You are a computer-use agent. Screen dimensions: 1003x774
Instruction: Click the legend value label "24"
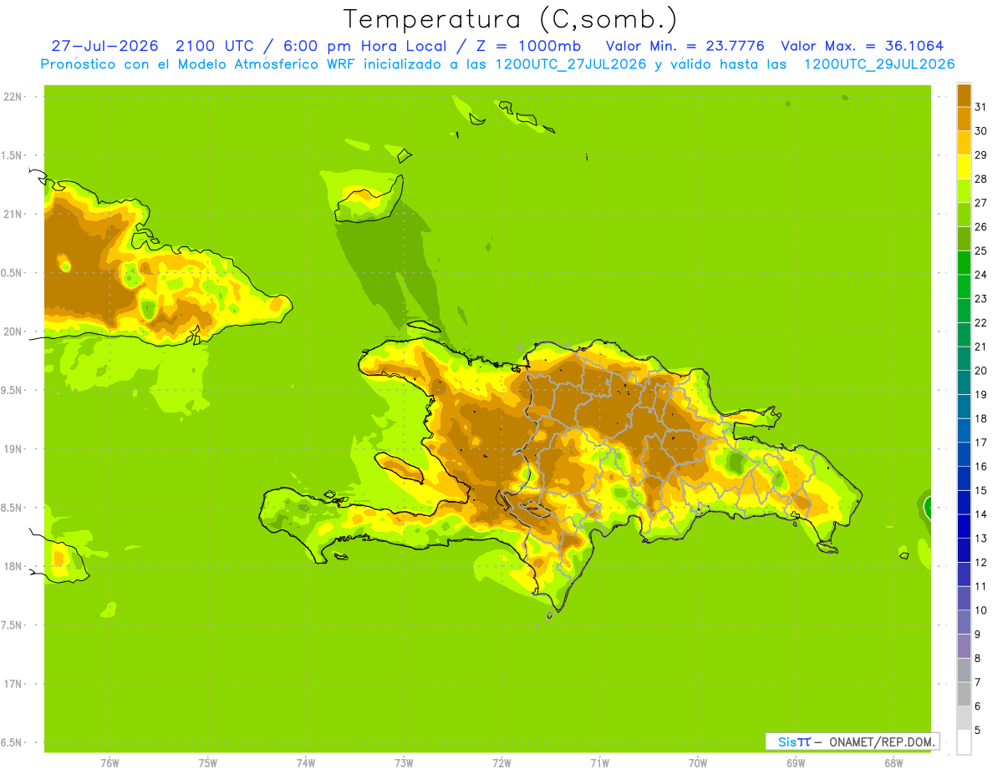click(x=981, y=275)
